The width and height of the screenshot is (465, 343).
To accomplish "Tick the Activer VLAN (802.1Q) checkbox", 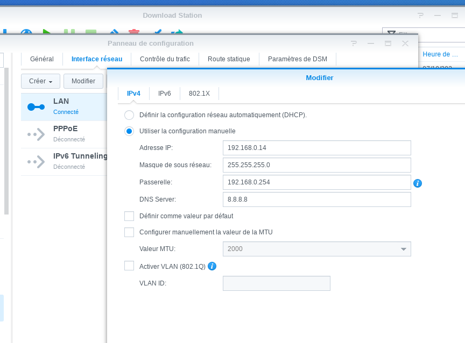I will pos(129,266).
